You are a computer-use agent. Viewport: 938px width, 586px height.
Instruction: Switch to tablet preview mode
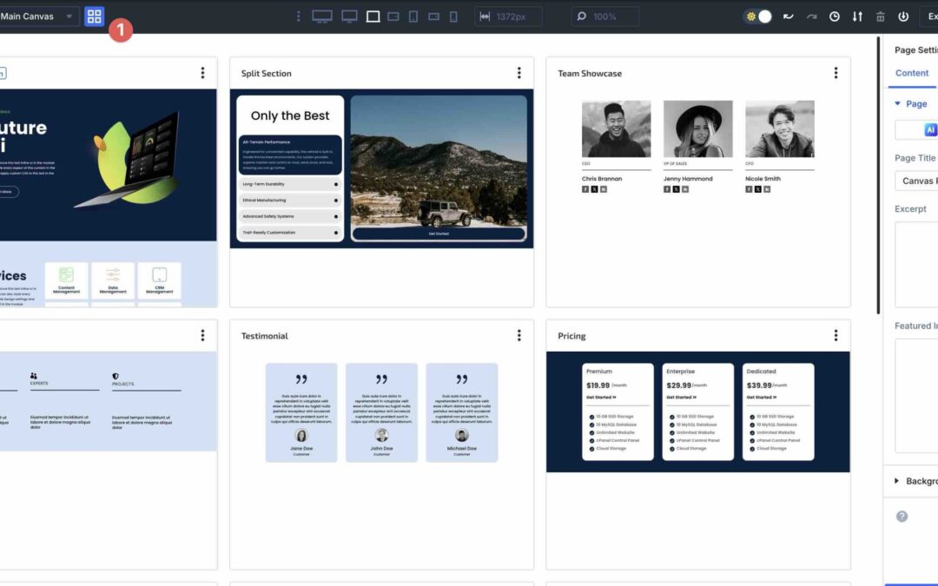(414, 16)
